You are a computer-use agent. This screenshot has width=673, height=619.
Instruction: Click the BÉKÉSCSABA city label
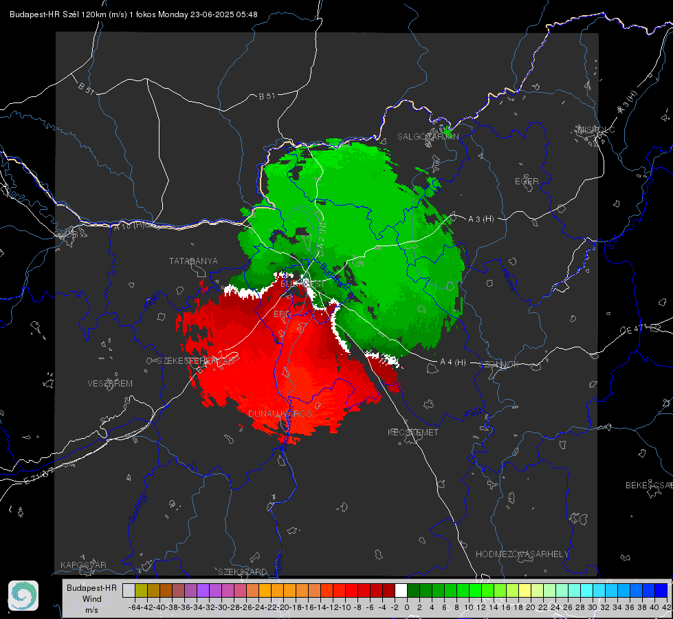tap(649, 485)
